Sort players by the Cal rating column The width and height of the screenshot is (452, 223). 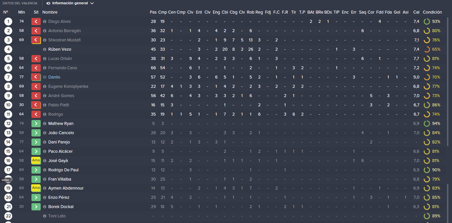pos(416,12)
